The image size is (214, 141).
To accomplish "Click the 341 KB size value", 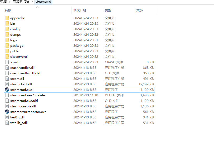I will coord(148,117).
